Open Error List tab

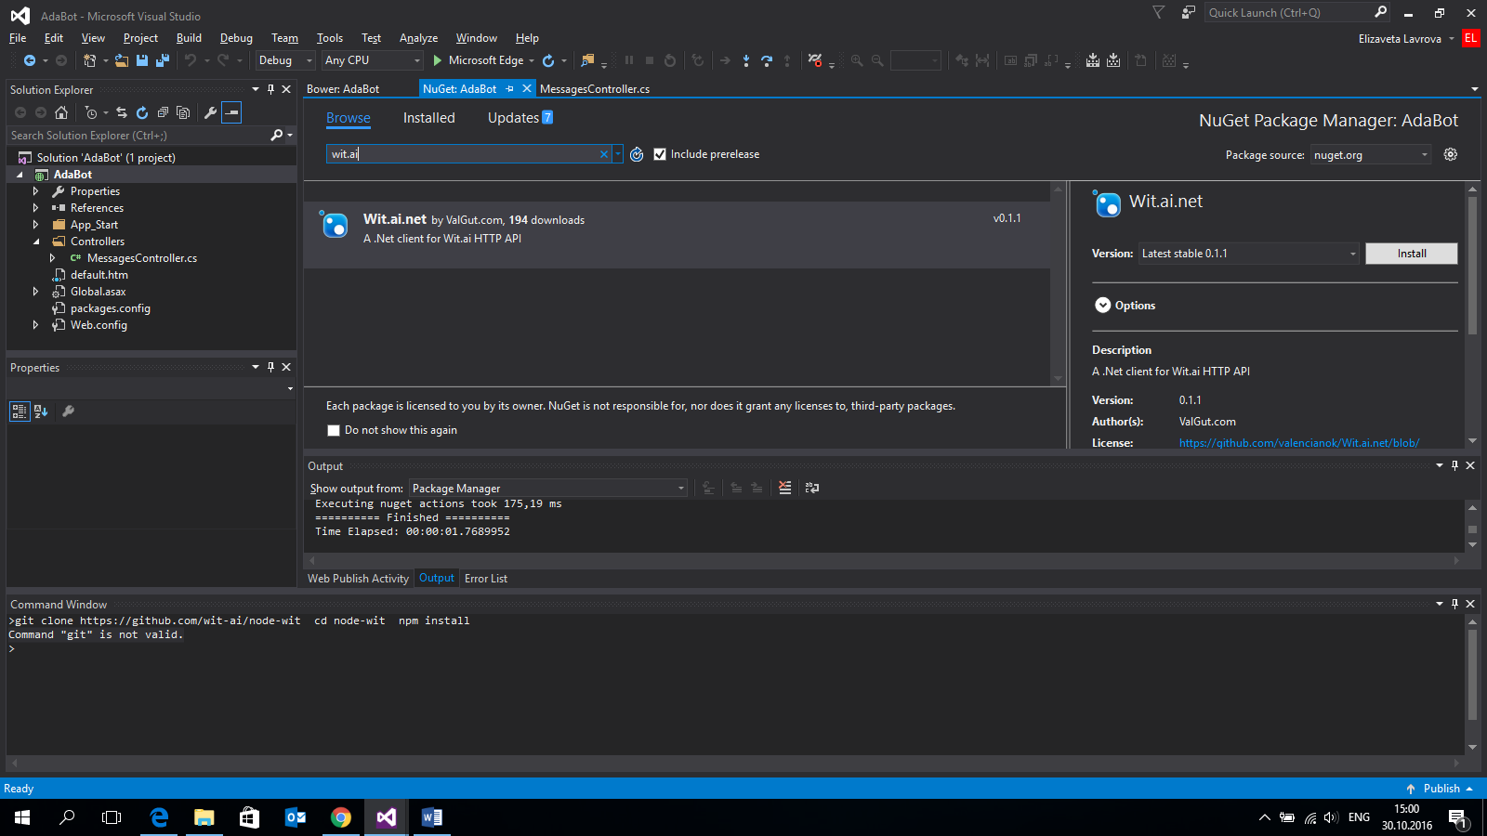point(486,579)
